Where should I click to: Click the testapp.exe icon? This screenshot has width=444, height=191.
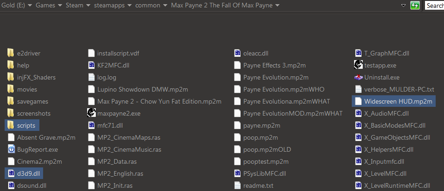(358, 65)
